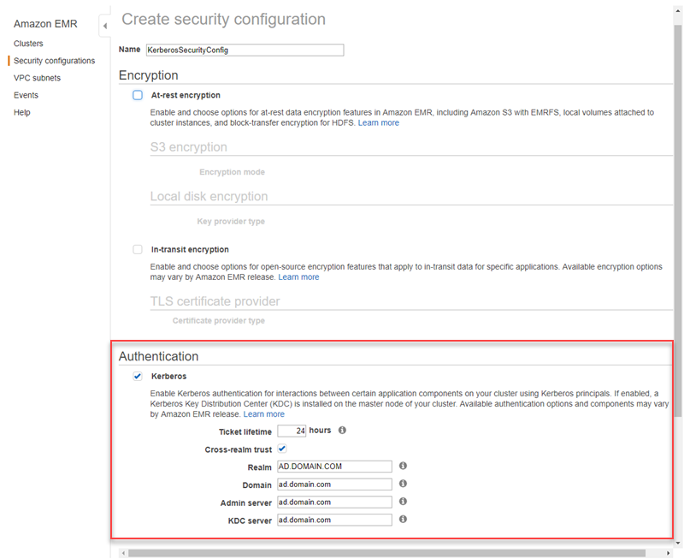
Task: Go to VPC subnets page
Action: pos(37,78)
